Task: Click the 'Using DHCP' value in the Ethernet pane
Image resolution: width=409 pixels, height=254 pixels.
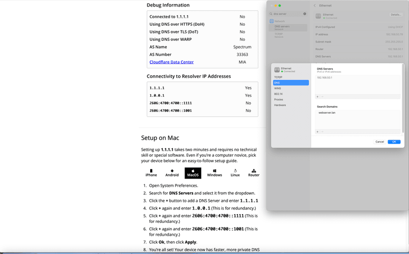Action: (x=395, y=27)
